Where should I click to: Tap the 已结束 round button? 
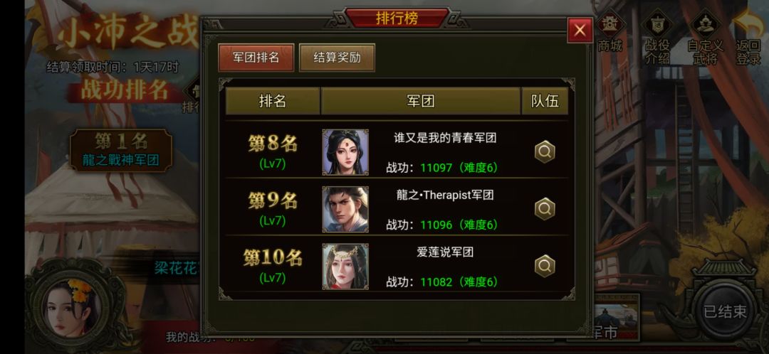click(725, 311)
